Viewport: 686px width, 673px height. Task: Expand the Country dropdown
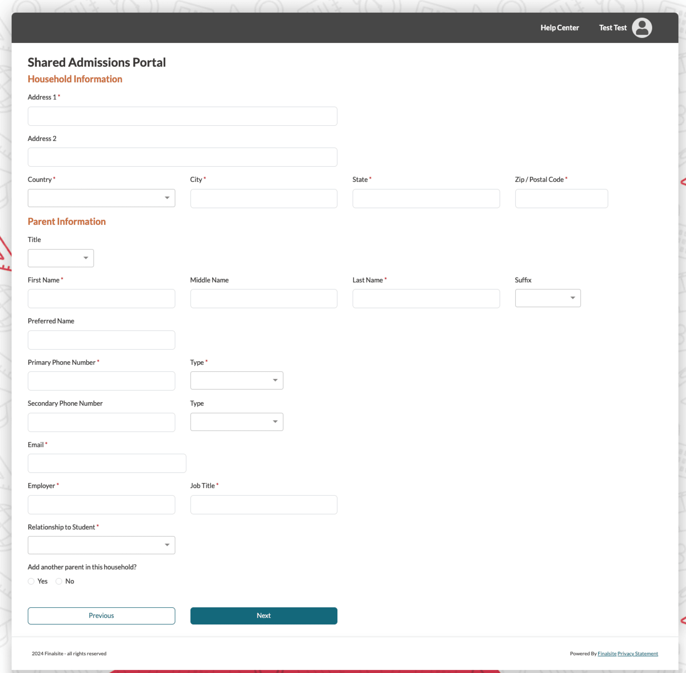[101, 198]
